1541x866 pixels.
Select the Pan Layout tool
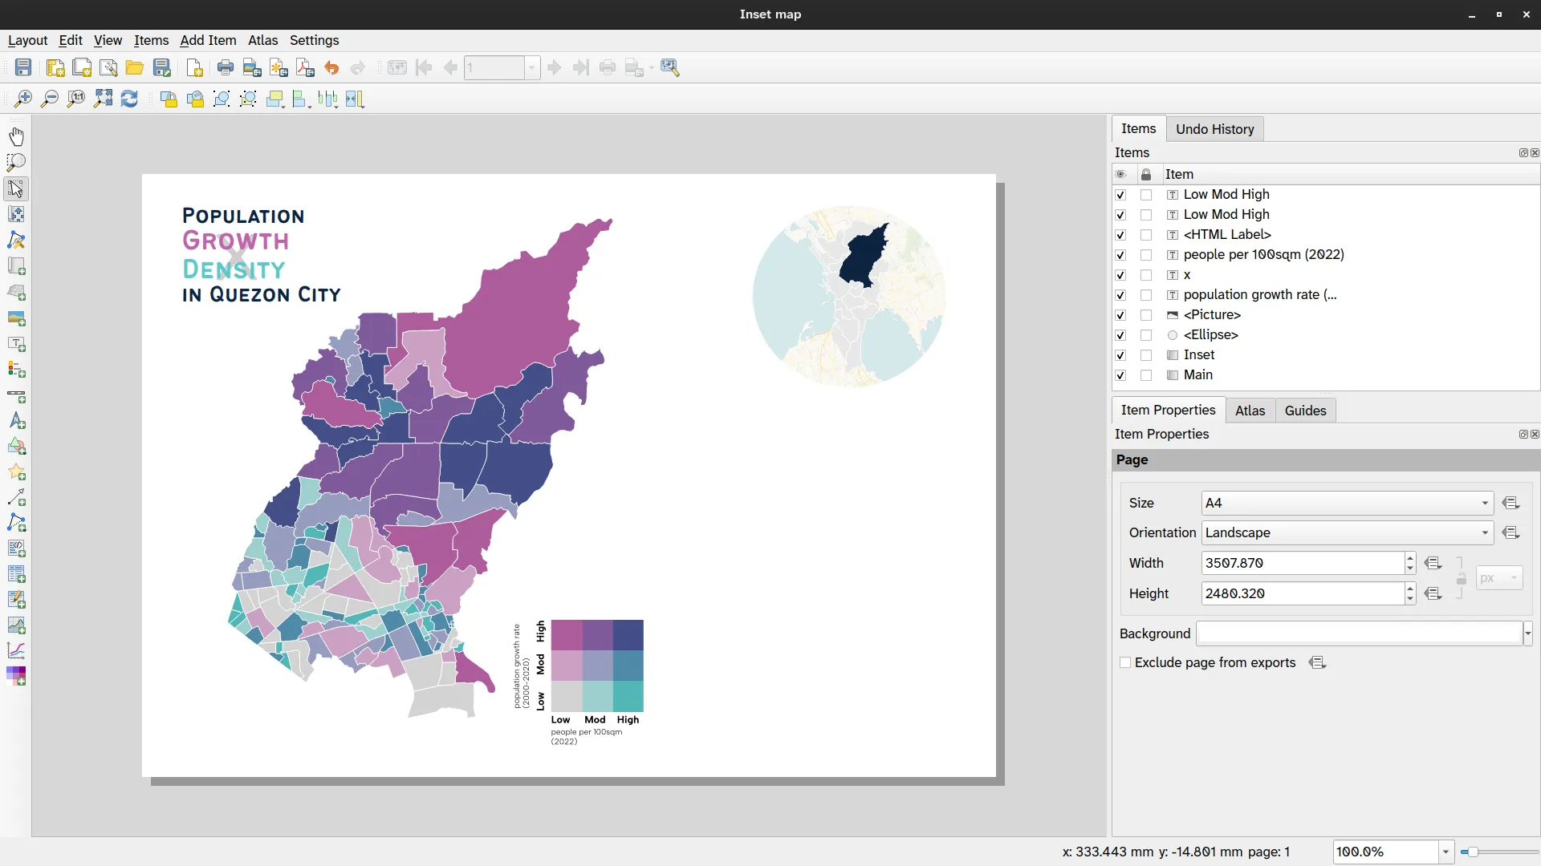point(16,136)
